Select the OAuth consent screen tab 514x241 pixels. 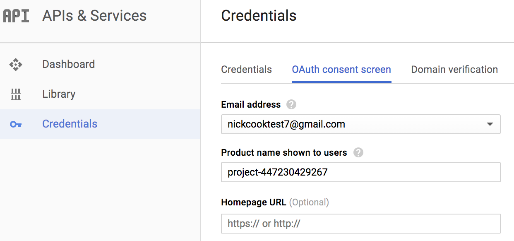click(x=341, y=69)
